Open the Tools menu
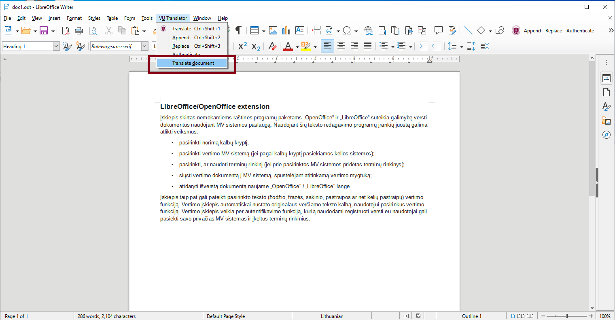Screen dimensions: 615x320 pyautogui.click(x=147, y=18)
